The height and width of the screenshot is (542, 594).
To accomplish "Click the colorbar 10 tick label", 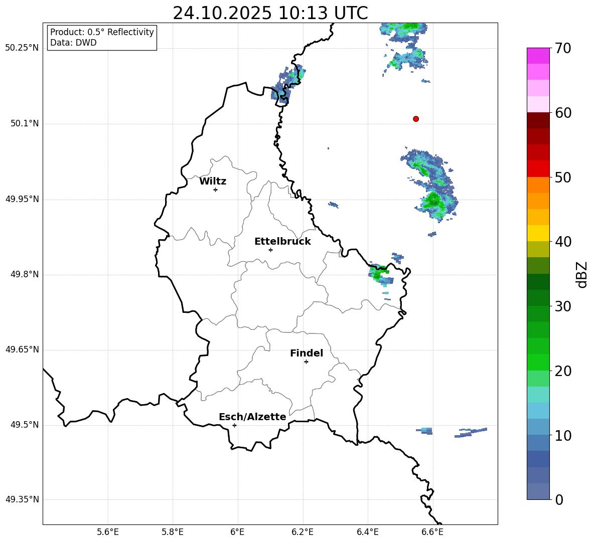I will tap(563, 435).
